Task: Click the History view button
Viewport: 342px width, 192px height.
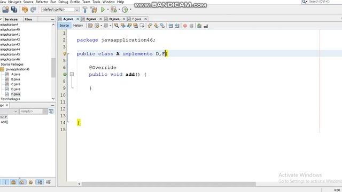Action: (78, 26)
